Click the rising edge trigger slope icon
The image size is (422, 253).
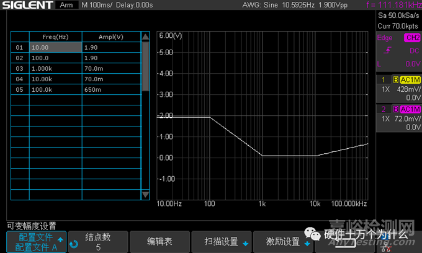388,50
